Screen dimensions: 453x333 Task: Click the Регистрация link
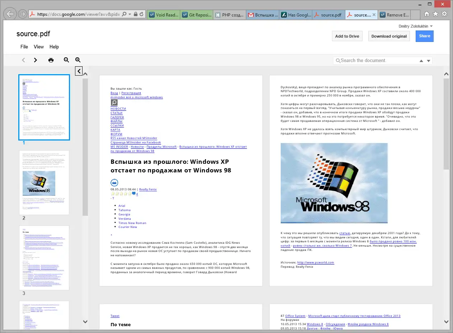[131, 93]
